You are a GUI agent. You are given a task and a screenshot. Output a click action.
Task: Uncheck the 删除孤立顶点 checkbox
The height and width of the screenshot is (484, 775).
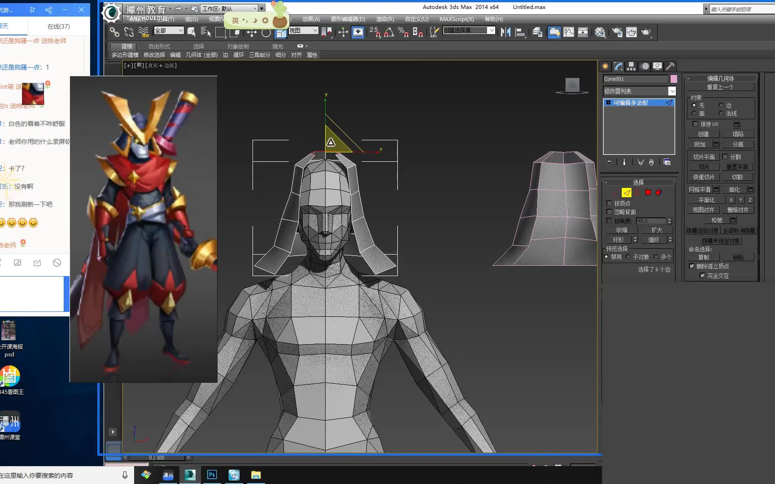tap(692, 266)
